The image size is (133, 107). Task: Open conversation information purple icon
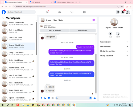(x=94, y=20)
